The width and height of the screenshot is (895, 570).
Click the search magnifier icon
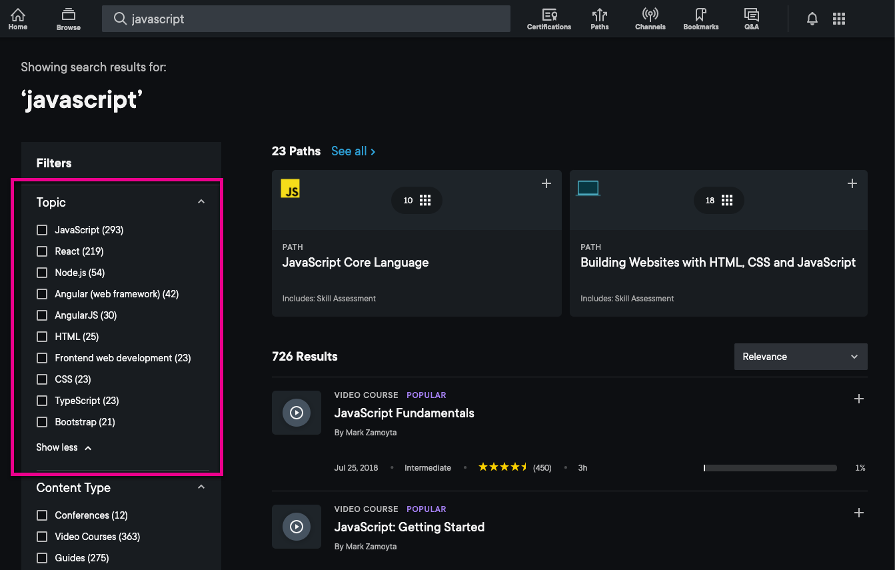point(120,19)
